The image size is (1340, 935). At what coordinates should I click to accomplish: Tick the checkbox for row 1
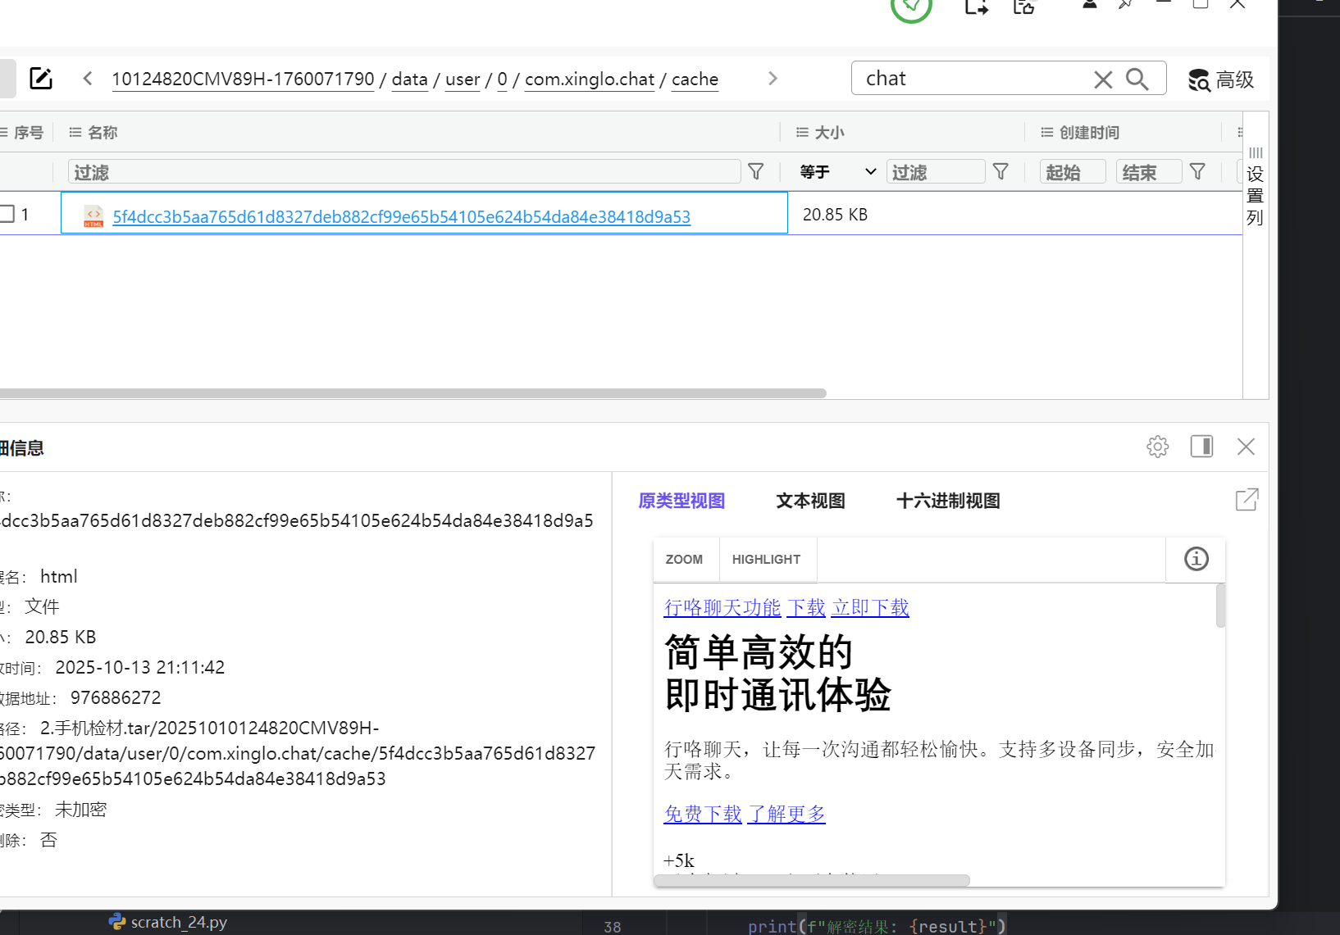coord(7,214)
